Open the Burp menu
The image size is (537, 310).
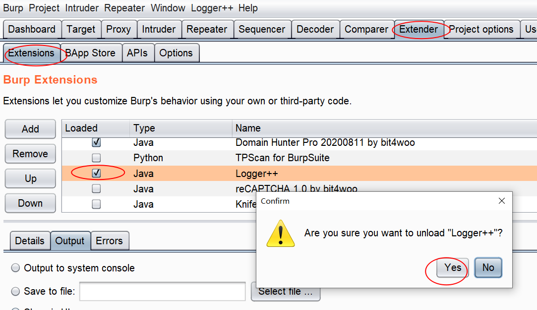(x=13, y=8)
